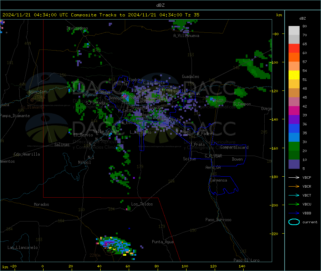Click the 'J_Prats' map label

[197, 145]
